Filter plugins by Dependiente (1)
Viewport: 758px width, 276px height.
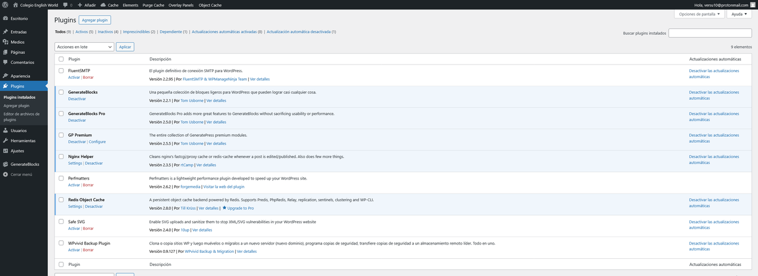[174, 31]
